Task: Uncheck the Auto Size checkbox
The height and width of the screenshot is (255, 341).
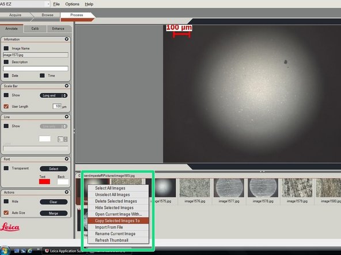Action: 6,212
